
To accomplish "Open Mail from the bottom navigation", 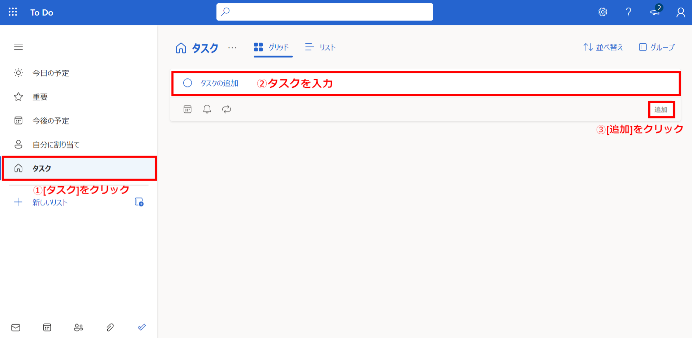I will coord(16,327).
